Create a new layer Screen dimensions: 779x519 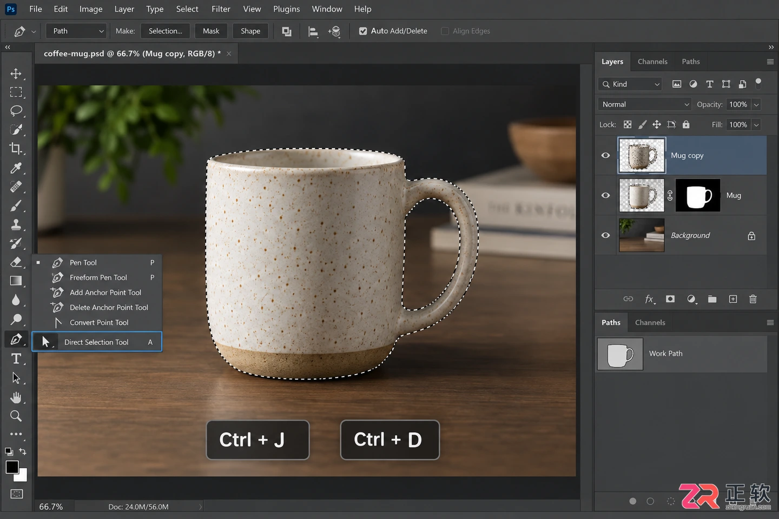[x=733, y=299]
